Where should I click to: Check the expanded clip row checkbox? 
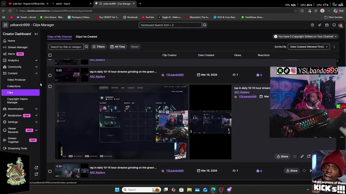[x=50, y=86]
